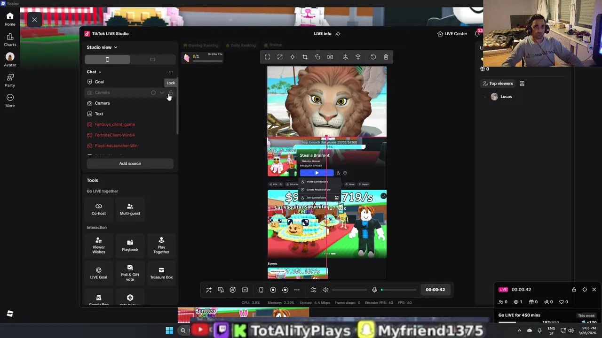Open the AI tool in bottom bar
This screenshot has height=338, width=602.
[232, 290]
